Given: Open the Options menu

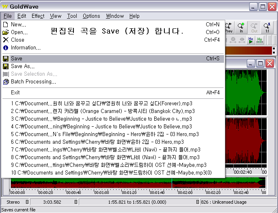Looking at the screenshot, I should point(91,16).
